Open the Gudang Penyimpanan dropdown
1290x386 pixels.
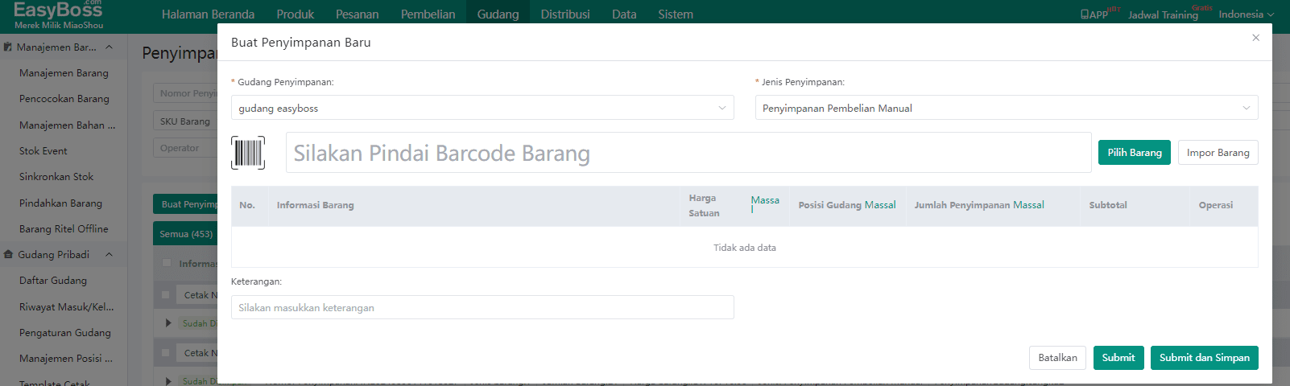click(x=482, y=108)
